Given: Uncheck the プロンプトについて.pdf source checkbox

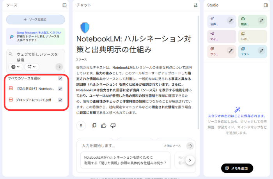Looking at the screenshot, I should click(x=60, y=100).
